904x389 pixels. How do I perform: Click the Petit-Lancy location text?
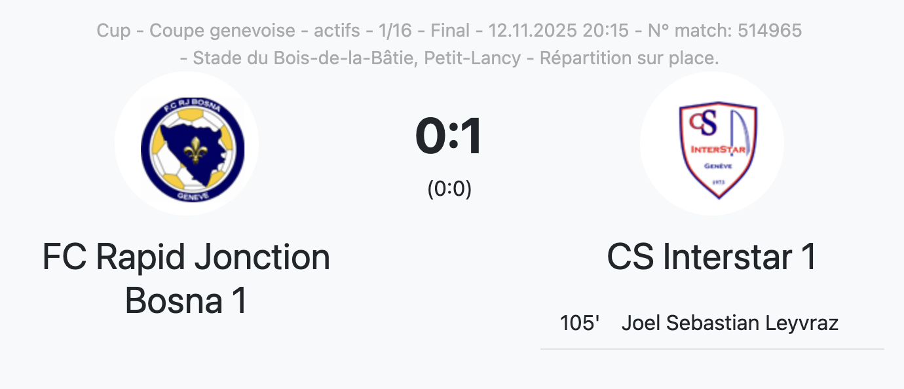(x=473, y=58)
